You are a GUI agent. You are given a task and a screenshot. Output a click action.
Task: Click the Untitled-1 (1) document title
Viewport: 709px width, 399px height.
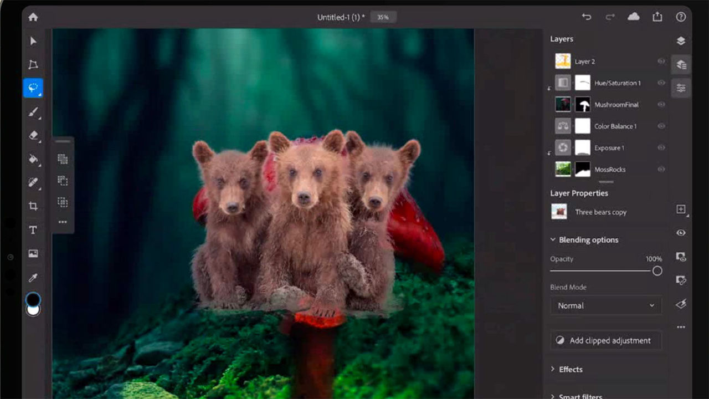click(x=341, y=17)
